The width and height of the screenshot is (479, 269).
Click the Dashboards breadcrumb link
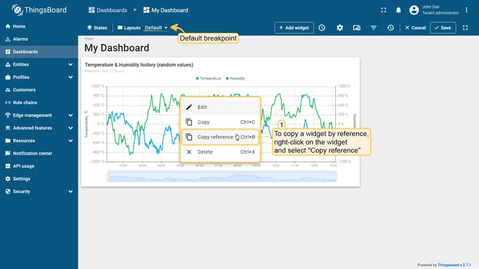click(x=108, y=10)
